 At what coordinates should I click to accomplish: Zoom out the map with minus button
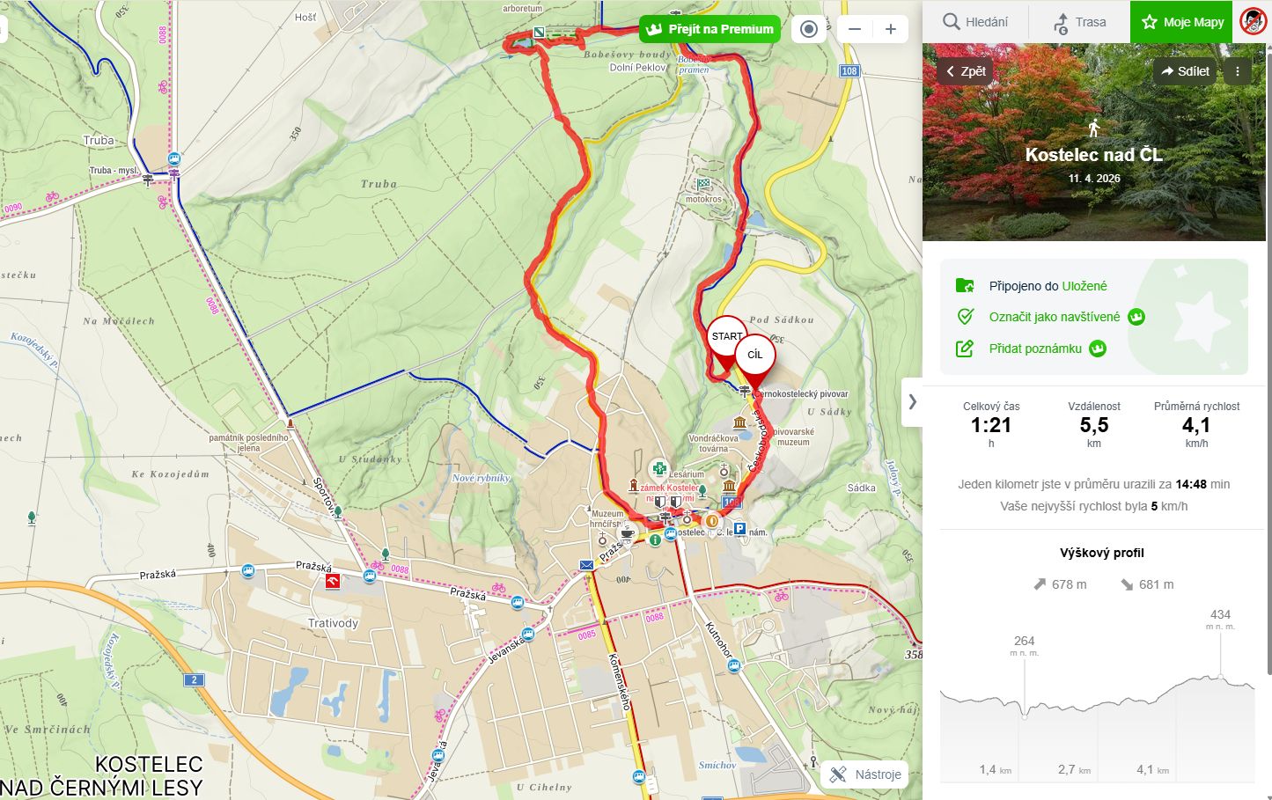(854, 29)
